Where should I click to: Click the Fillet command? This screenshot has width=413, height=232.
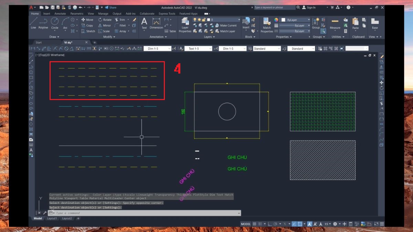point(120,25)
